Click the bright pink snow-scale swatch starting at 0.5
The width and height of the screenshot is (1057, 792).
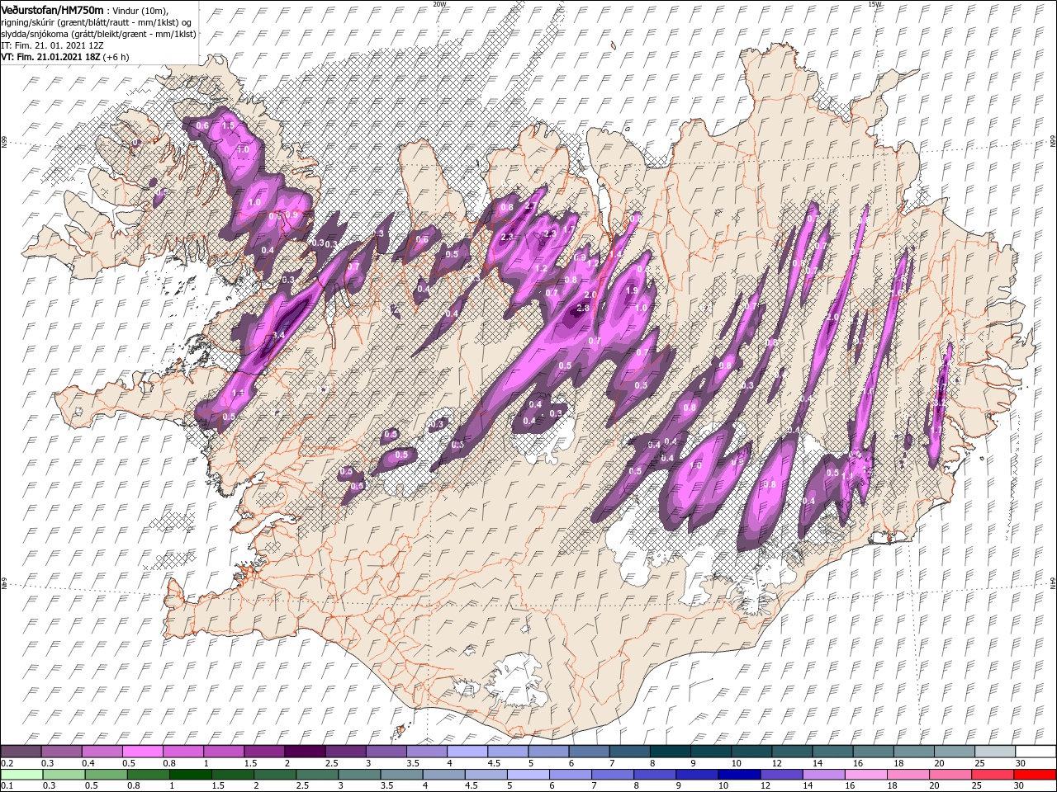pos(143,751)
